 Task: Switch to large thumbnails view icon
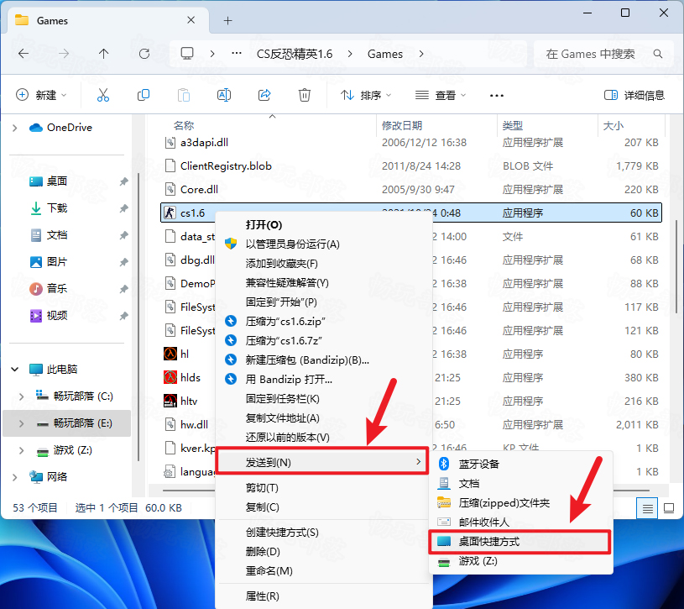[669, 508]
